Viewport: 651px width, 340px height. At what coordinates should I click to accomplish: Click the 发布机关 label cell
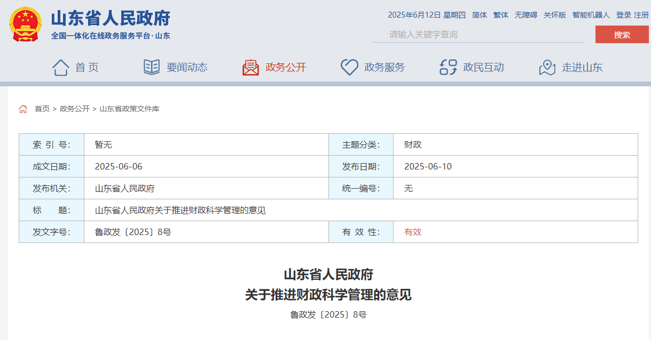click(51, 188)
